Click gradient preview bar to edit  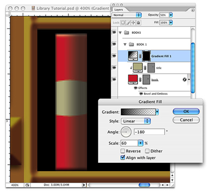click(138, 112)
